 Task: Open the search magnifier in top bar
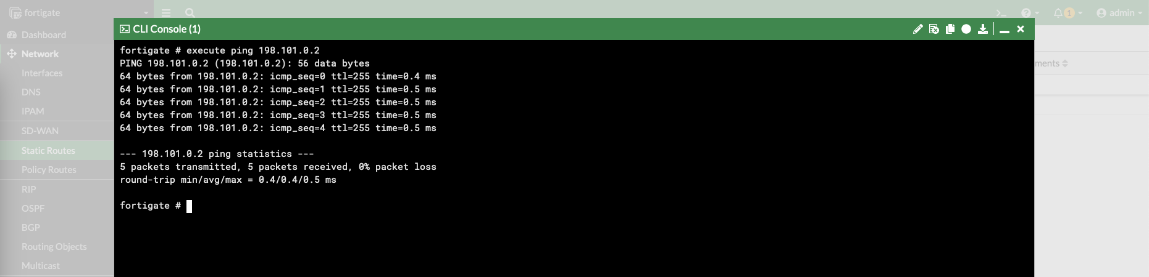[x=190, y=12]
